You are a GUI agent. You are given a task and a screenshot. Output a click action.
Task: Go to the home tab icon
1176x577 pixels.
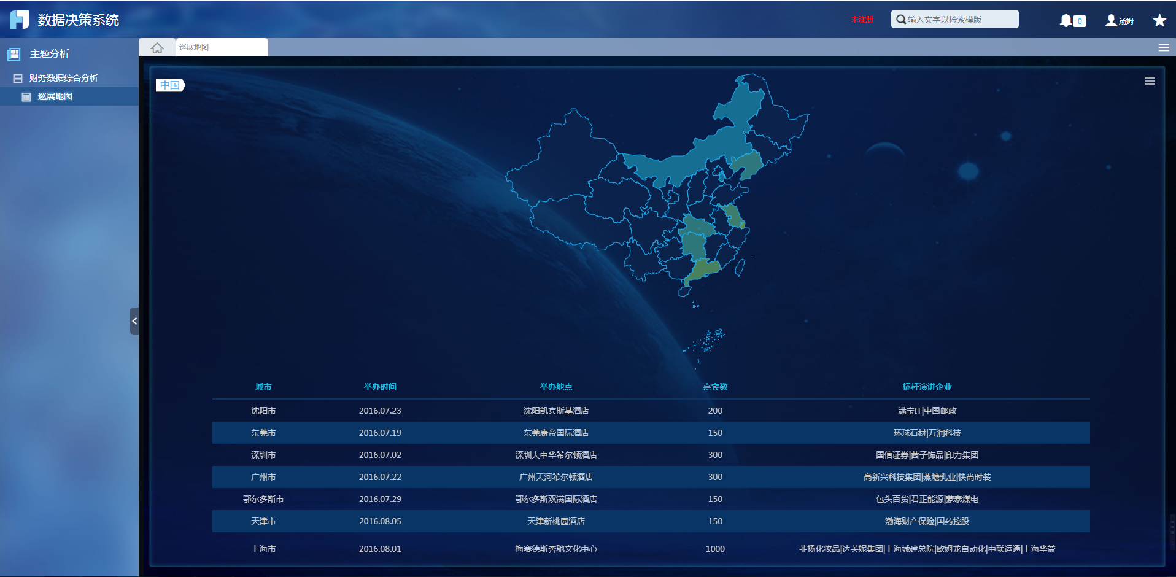(157, 47)
